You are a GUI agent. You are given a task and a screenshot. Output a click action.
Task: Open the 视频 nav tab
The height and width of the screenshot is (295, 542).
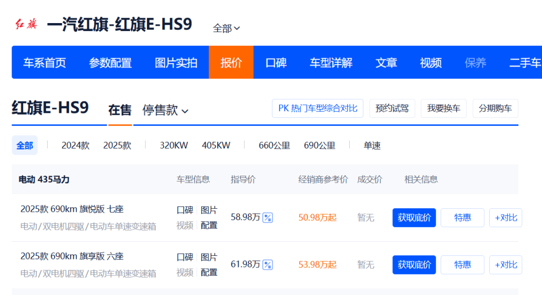[431, 63]
